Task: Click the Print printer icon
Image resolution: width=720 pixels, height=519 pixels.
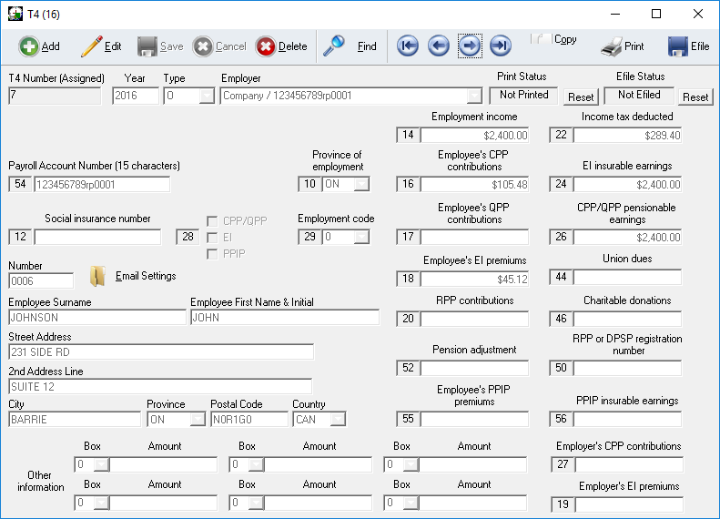Action: 612,46
